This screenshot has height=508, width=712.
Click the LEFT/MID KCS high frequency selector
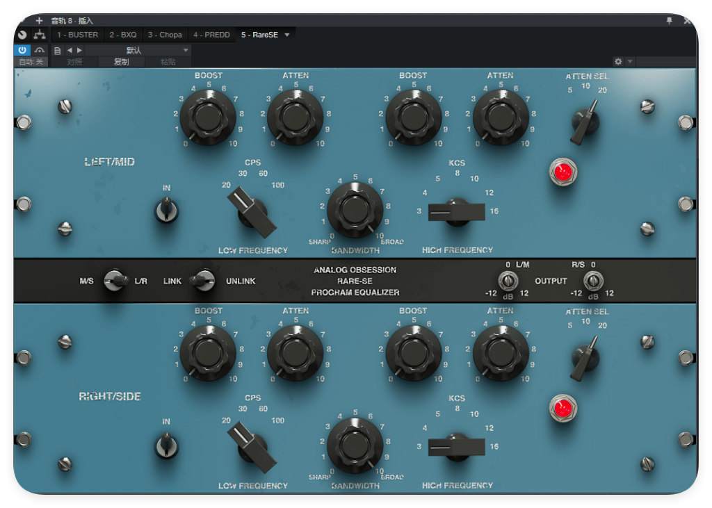(x=456, y=212)
